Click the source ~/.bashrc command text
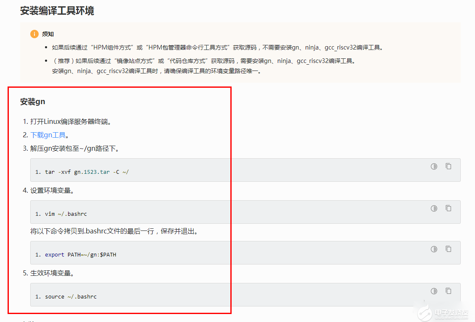The width and height of the screenshot is (475, 322). (x=71, y=297)
